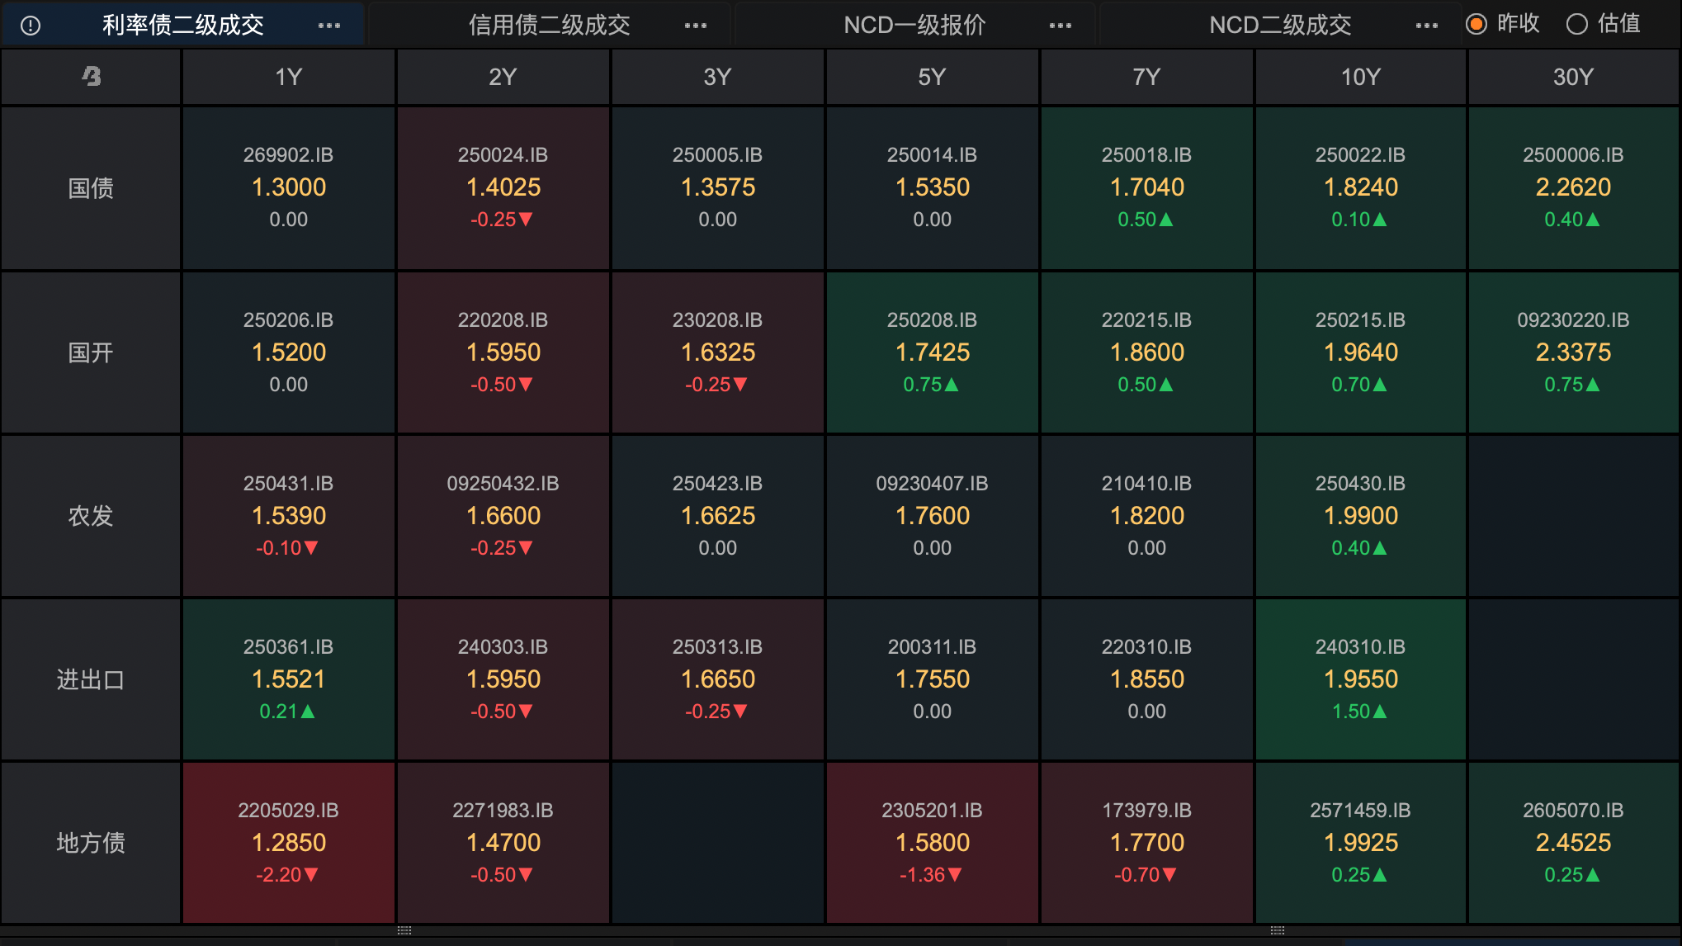Open bond 250024.IB in 国债 2Y cell
This screenshot has width=1682, height=946.
point(503,155)
